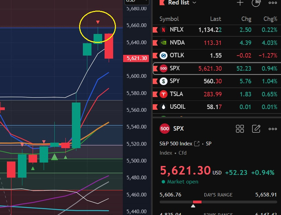
Task: Toggle the red flag on SPY row
Action: [155, 81]
